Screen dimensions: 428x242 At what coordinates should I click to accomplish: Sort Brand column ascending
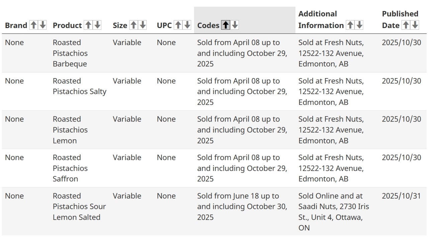coord(33,25)
